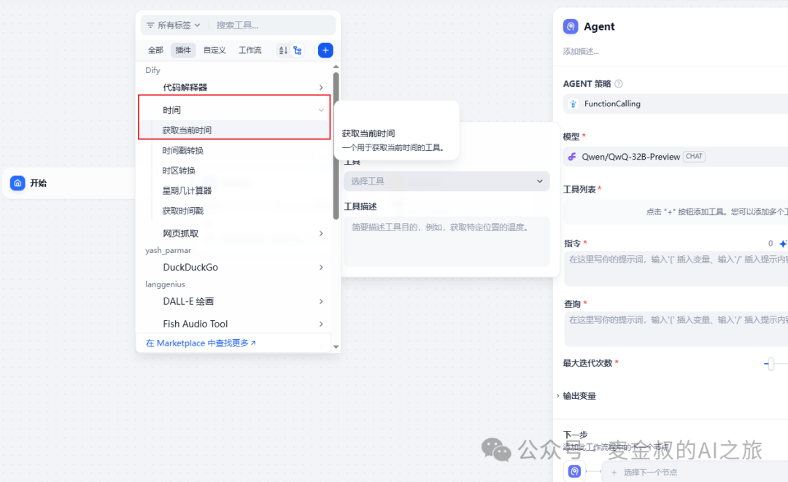Click the A-Z sort view icon

283,50
